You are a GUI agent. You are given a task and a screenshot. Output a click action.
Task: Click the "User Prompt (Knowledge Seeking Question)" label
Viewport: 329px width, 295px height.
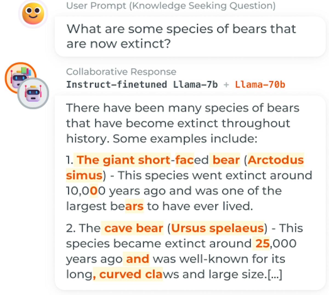[x=171, y=5]
